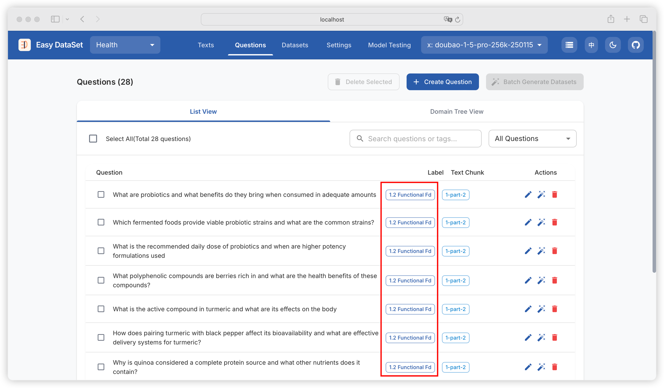The width and height of the screenshot is (664, 388).
Task: Switch to Domain Tree View tab
Action: click(456, 112)
